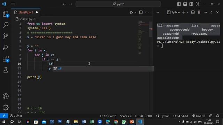Expand the new terminal launch profile dropdown

pos(187,12)
